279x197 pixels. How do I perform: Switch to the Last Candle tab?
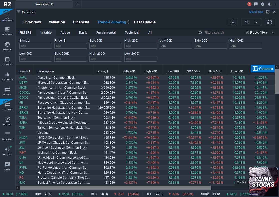pyautogui.click(x=145, y=22)
